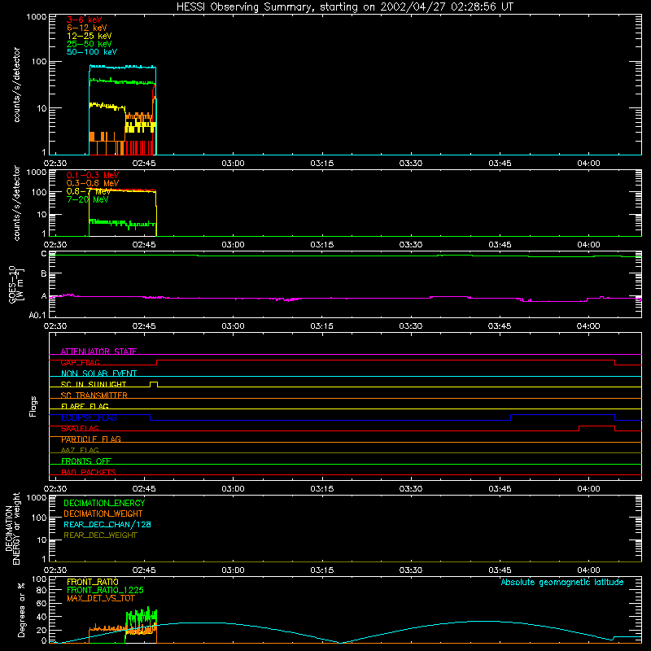Screen dimensions: 651x651
Task: Click the ECLIPSE_FLAG raised step after 03:45
Action: pyautogui.click(x=562, y=415)
